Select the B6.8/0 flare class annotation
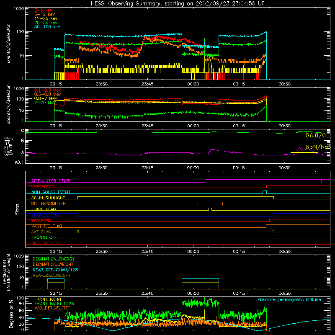The image size is (335, 335). [x=316, y=135]
